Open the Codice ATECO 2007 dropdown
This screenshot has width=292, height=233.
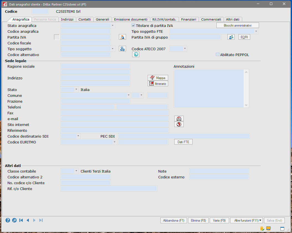[185, 49]
